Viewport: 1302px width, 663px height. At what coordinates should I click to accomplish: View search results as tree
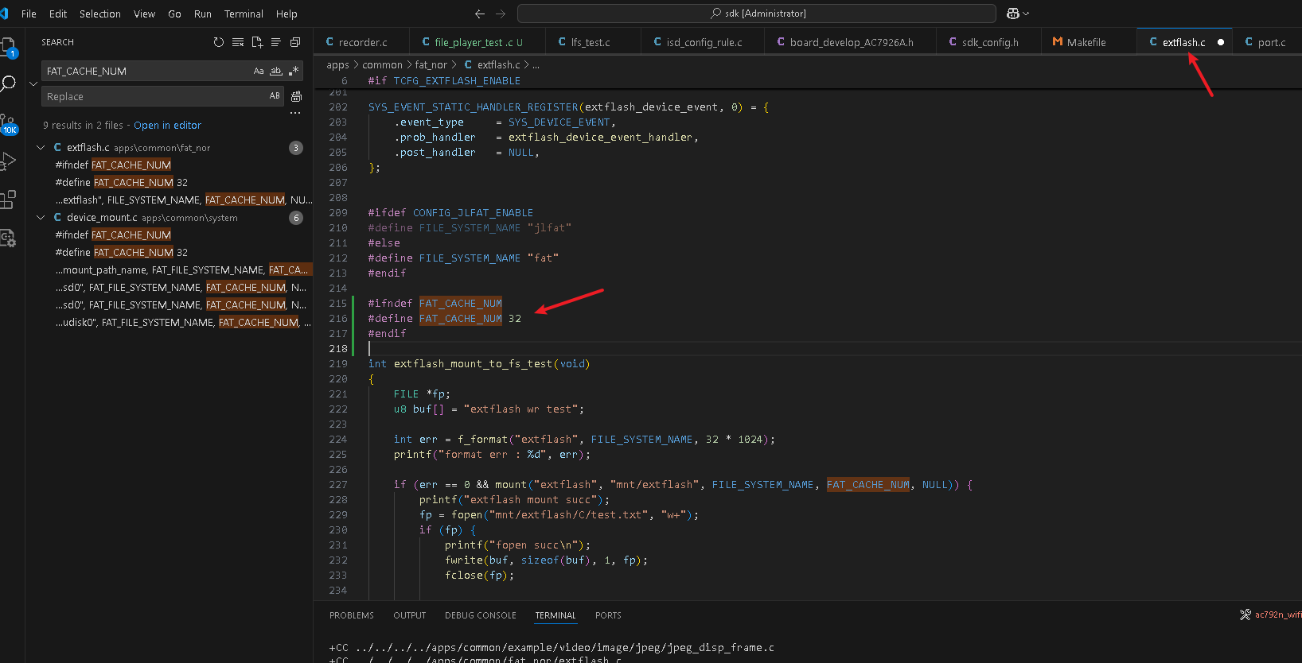276,42
